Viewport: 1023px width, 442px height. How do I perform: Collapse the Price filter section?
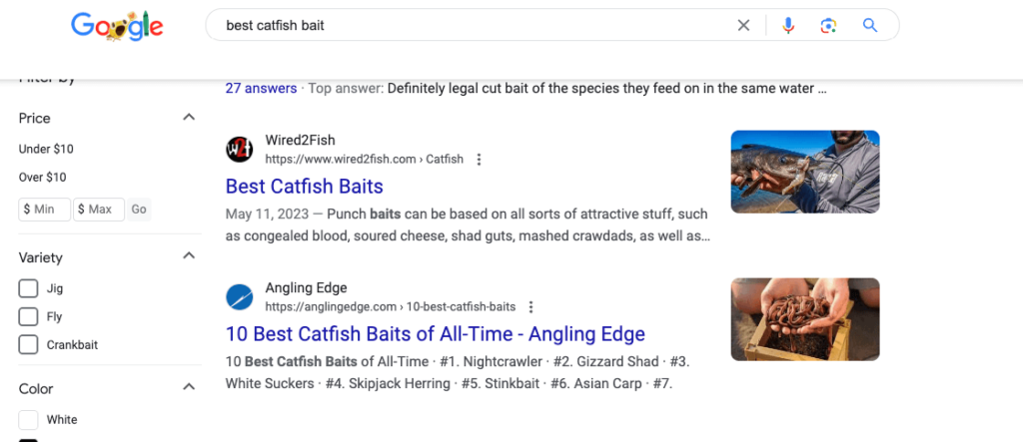189,118
